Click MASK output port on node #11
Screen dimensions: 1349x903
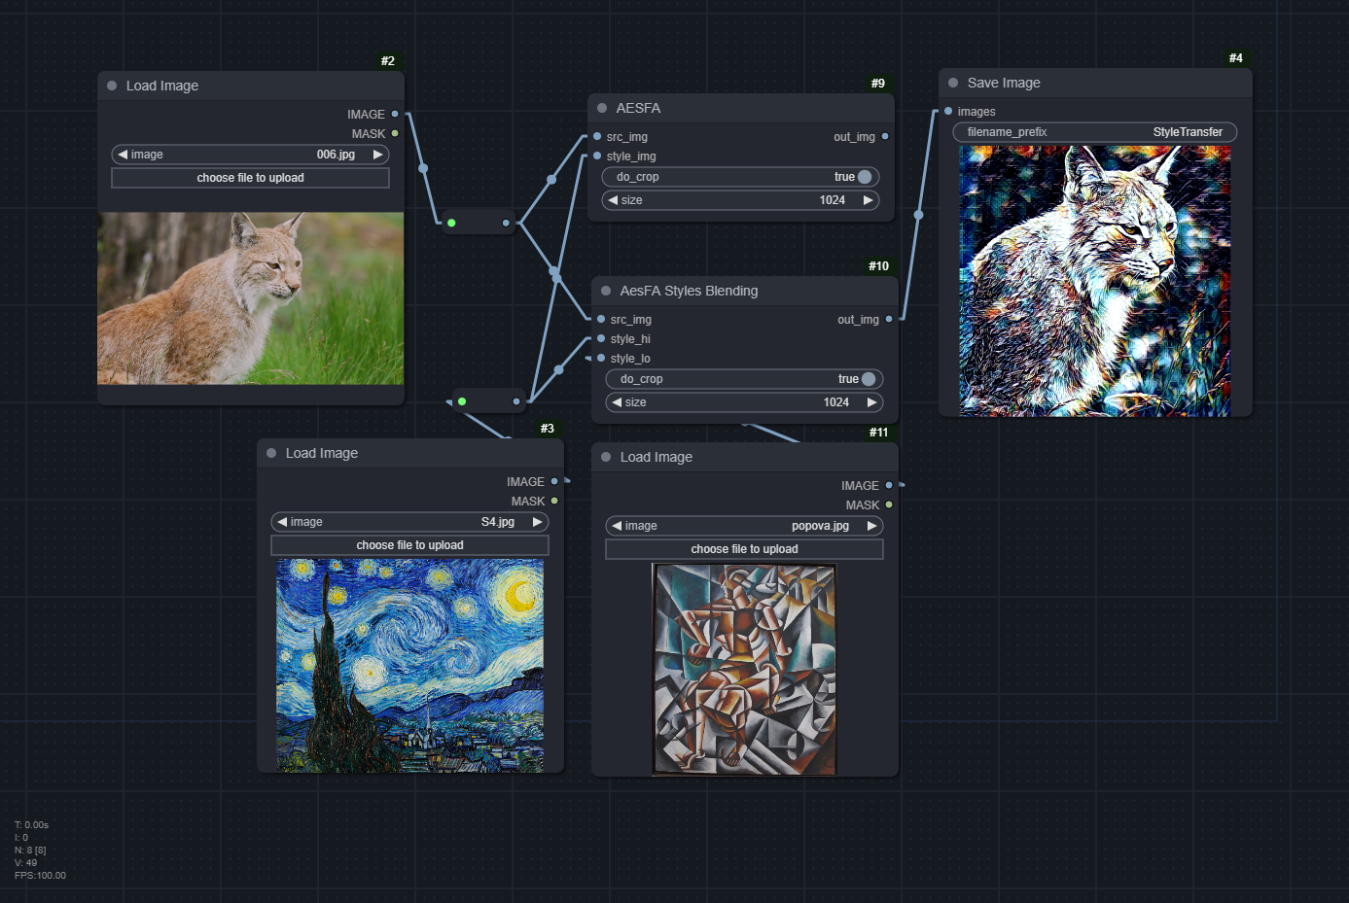pyautogui.click(x=889, y=504)
